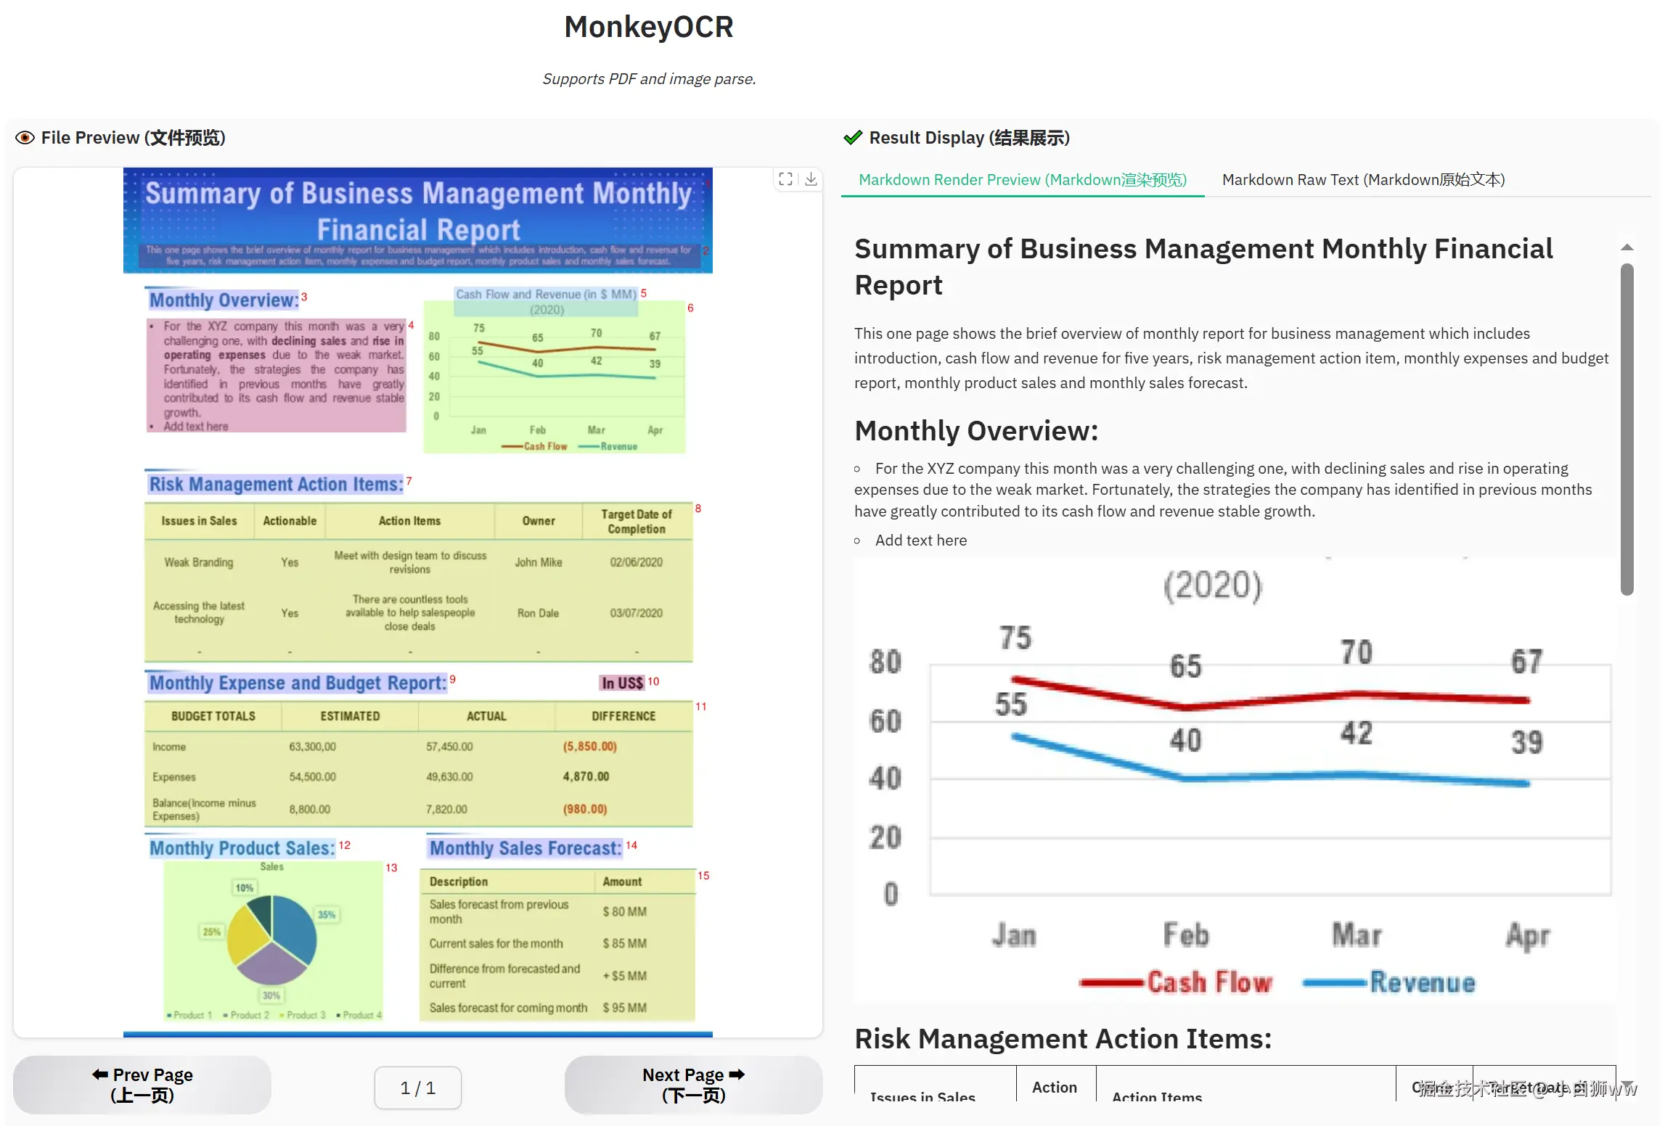Click the green checkmark beside Result Display
Image resolution: width=1665 pixels, height=1126 pixels.
coord(853,138)
